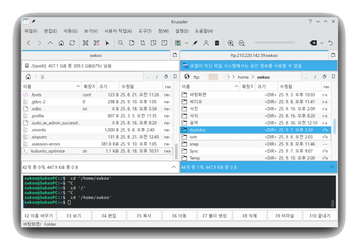Zoom in using the magnifier plus icon
This screenshot has width=359, height=252.
point(230,43)
